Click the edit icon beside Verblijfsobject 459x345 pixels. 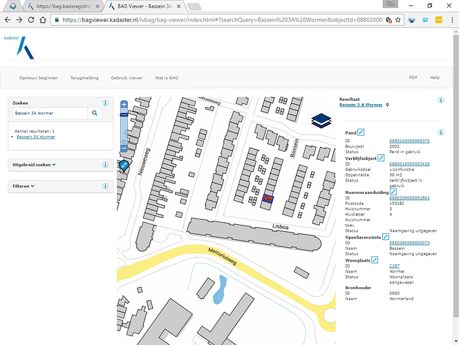point(381,158)
